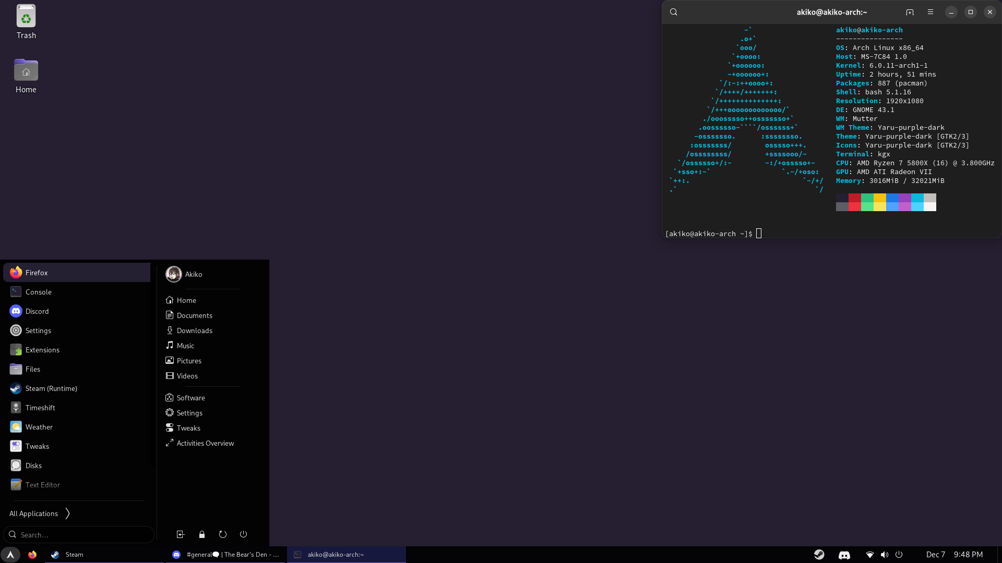Lock the screen with padlock icon
The height and width of the screenshot is (563, 1002).
pyautogui.click(x=202, y=534)
